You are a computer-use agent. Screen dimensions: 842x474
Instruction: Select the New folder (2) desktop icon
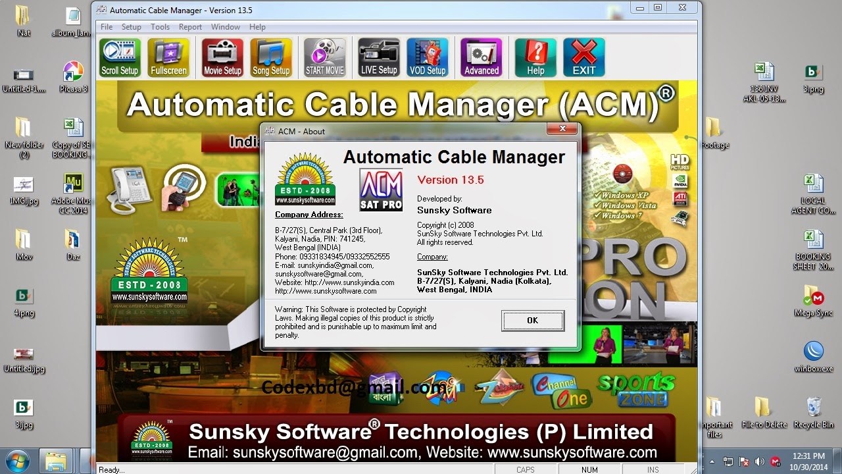[x=24, y=138]
